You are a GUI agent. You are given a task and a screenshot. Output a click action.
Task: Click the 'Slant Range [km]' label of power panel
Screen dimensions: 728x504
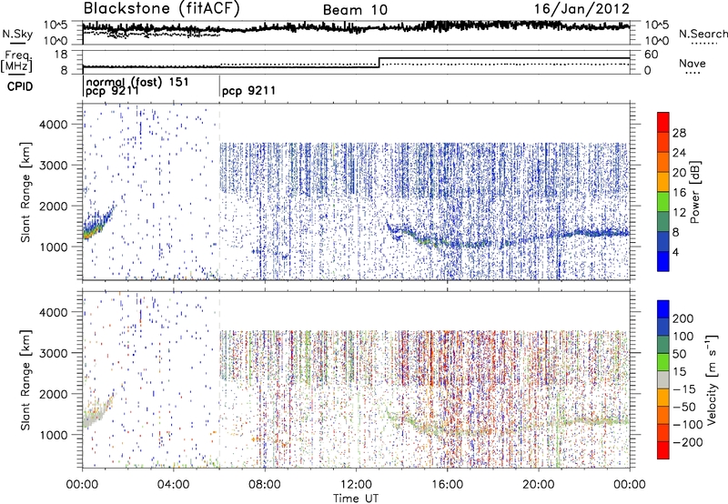25,192
